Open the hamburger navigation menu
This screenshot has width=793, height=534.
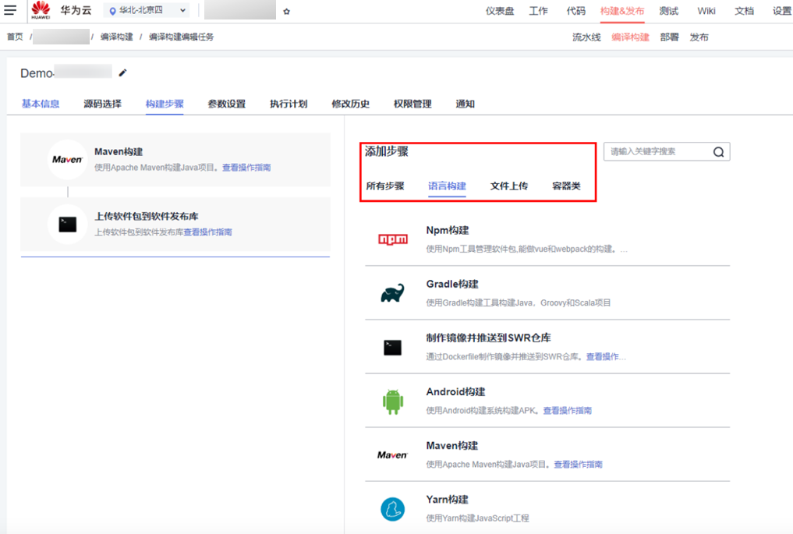click(10, 9)
